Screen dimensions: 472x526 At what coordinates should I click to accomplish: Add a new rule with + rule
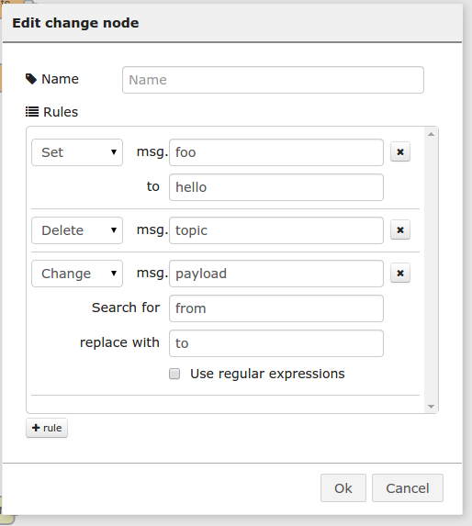47,428
